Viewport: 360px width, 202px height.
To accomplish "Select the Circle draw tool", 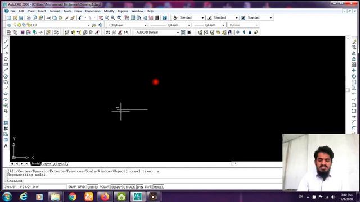I will tap(6, 76).
